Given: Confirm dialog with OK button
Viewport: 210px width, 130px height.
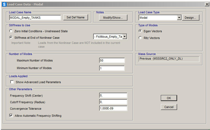Looking at the screenshot, I should (169, 98).
